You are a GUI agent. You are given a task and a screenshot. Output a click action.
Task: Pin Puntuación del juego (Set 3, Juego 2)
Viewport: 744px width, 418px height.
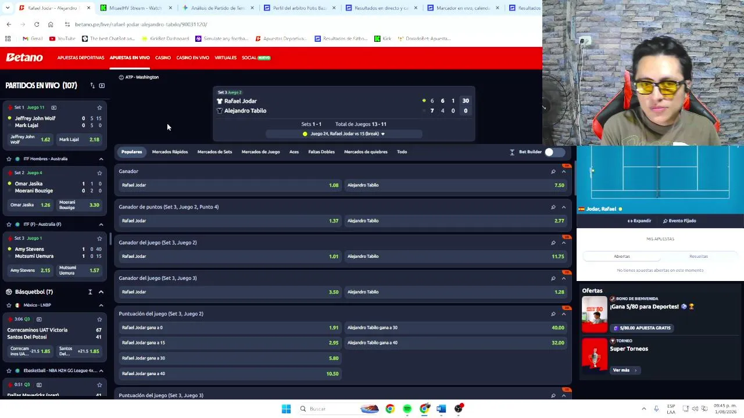[553, 314]
